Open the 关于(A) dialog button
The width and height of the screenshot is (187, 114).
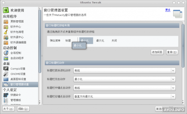pyautogui.click(x=8, y=109)
